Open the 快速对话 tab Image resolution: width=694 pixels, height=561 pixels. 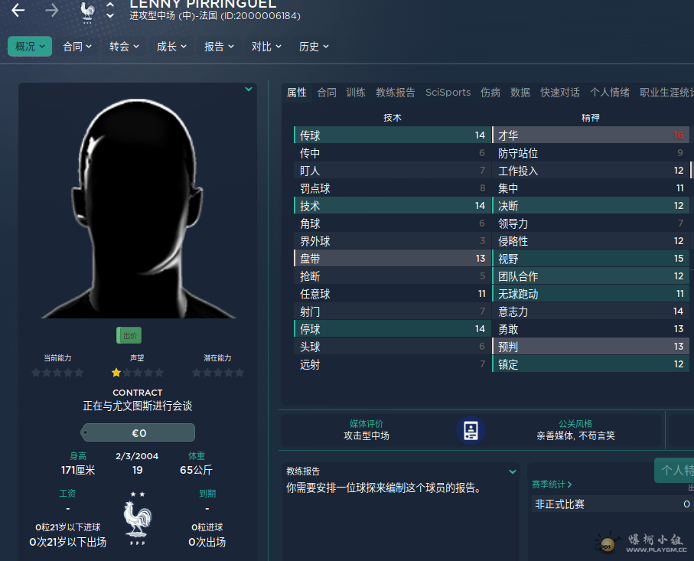[559, 93]
